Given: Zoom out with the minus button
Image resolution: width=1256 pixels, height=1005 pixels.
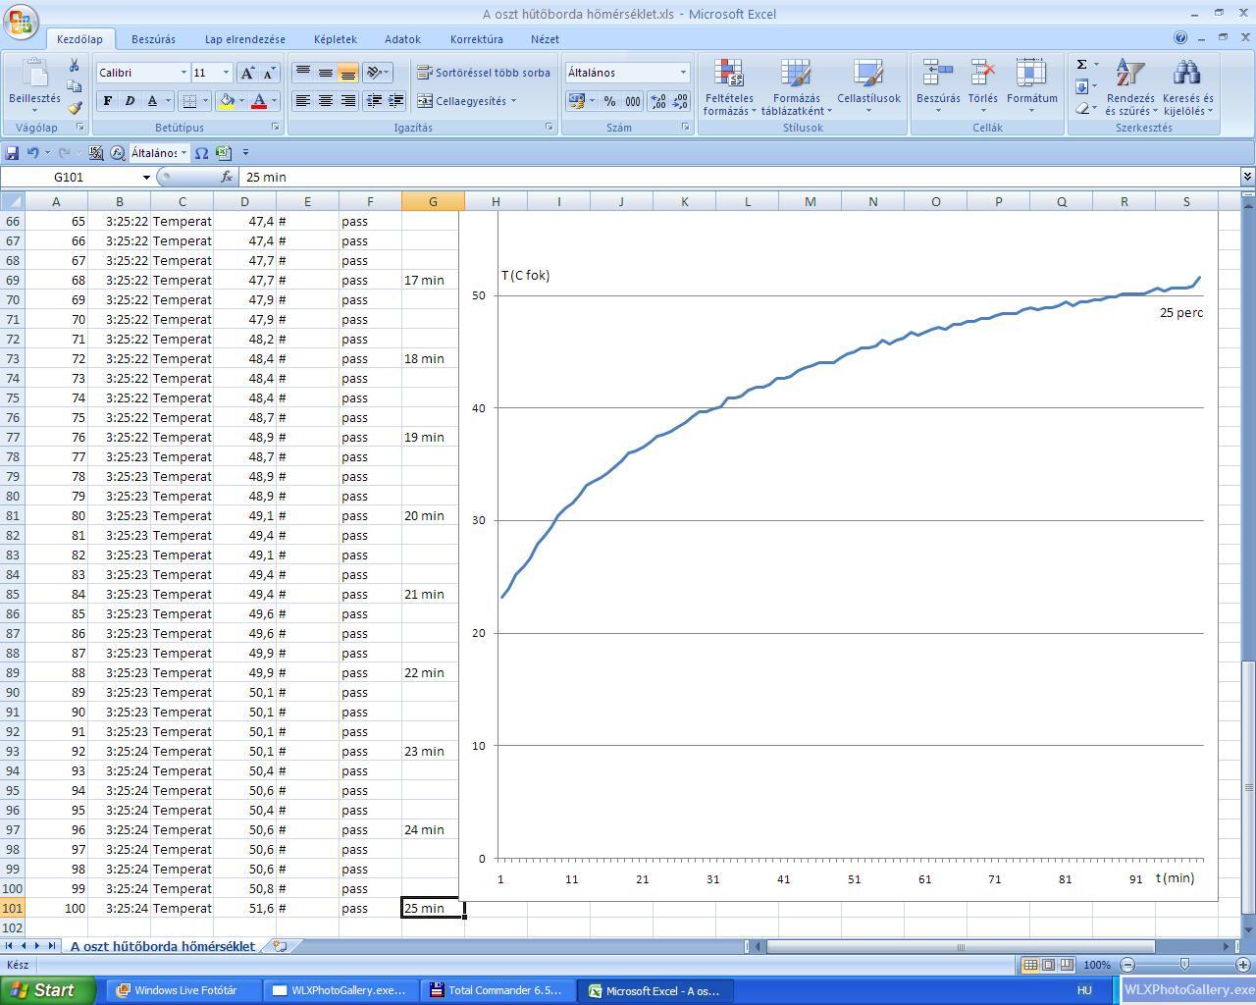Looking at the screenshot, I should pos(1127,965).
